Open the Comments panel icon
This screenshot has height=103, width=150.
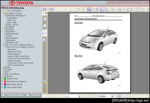pyautogui.click(x=44, y=82)
